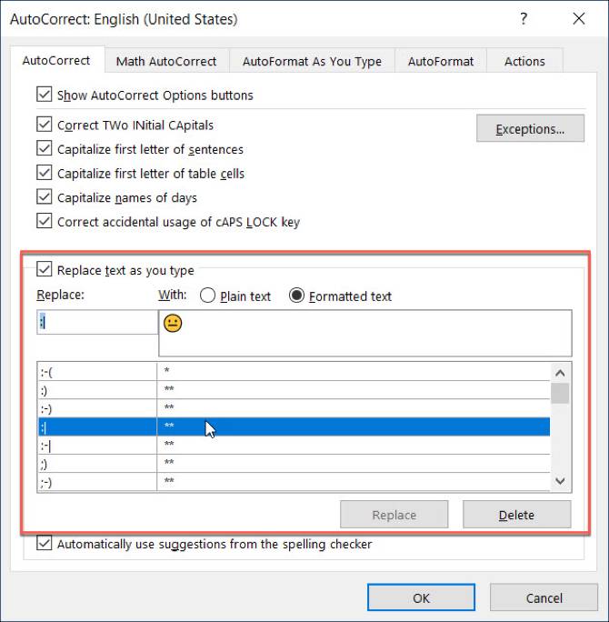Confirm with the OK button
This screenshot has height=622, width=609.
[x=421, y=597]
